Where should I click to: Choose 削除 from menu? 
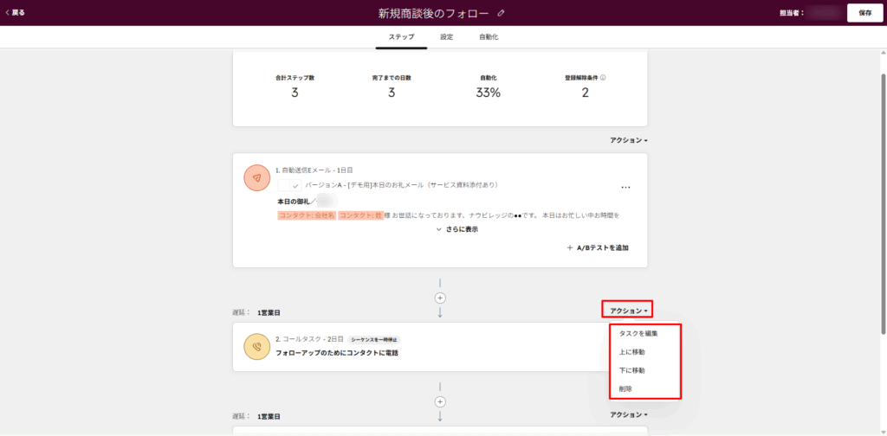[625, 388]
